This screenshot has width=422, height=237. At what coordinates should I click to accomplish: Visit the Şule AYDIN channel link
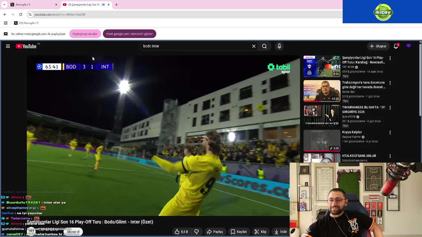coord(349,117)
